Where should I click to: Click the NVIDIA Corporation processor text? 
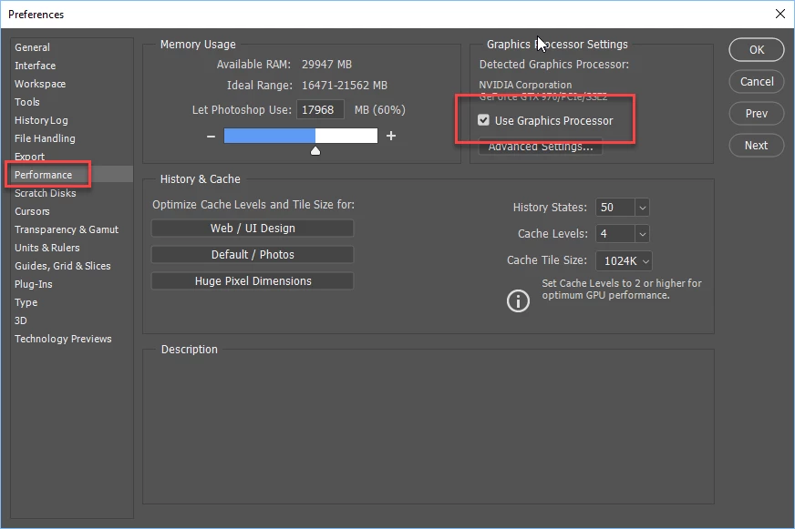[525, 85]
